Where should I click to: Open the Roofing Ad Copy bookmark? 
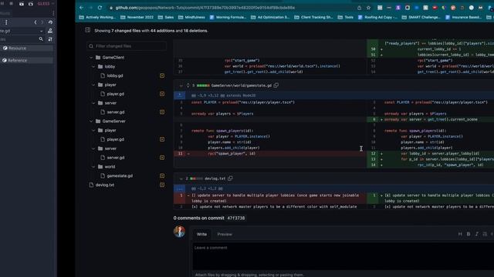pyautogui.click(x=377, y=17)
